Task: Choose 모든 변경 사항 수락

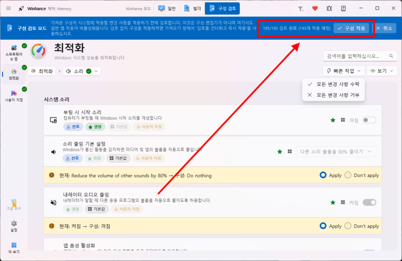Action: pos(333,84)
